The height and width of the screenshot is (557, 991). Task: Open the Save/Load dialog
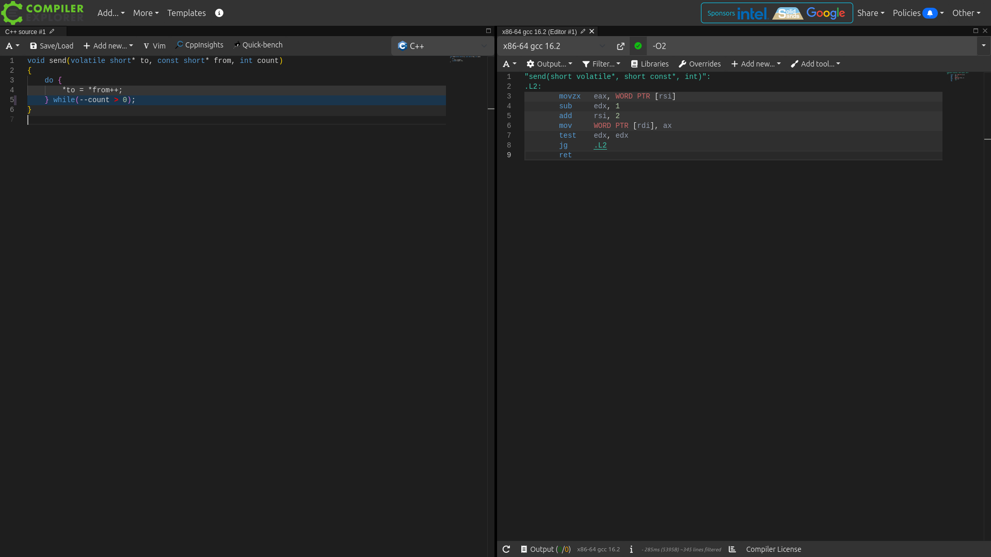click(x=52, y=46)
